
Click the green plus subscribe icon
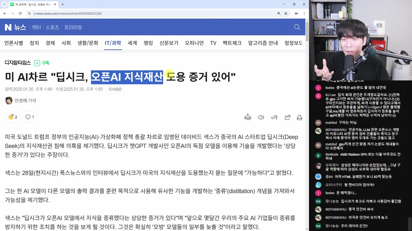point(37,63)
